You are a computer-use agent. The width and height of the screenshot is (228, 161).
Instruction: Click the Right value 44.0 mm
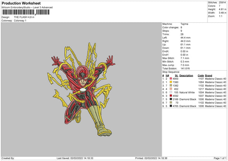click(185, 41)
